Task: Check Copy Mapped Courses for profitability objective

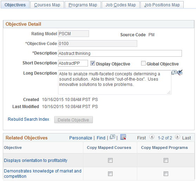Action: (110, 161)
